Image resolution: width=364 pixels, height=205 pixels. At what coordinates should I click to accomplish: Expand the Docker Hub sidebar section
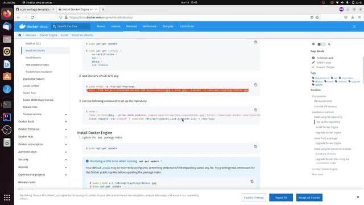(x=66, y=137)
